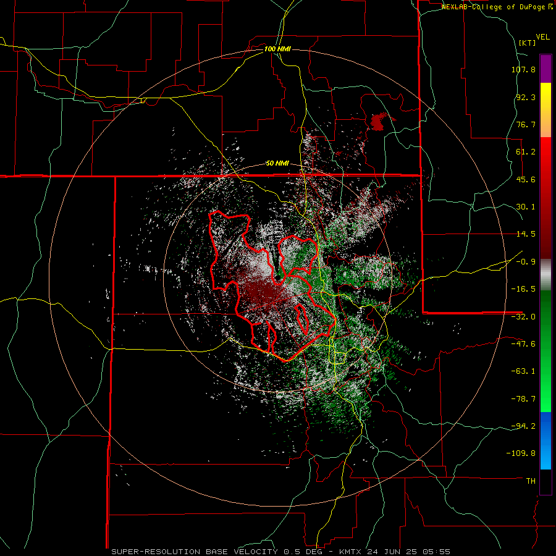Click the TH label on the legend

point(531,481)
